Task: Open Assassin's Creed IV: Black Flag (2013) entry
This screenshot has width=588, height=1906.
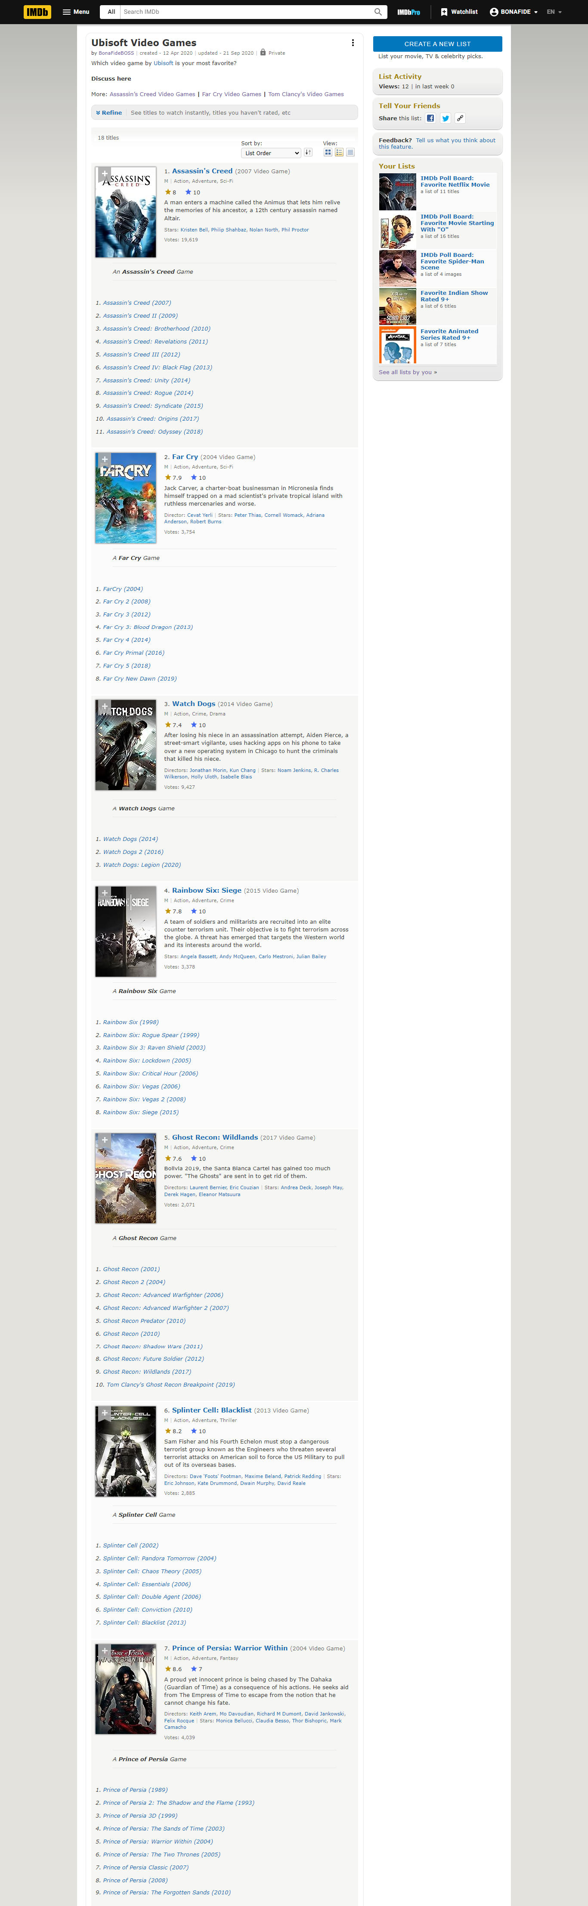Action: click(x=158, y=368)
